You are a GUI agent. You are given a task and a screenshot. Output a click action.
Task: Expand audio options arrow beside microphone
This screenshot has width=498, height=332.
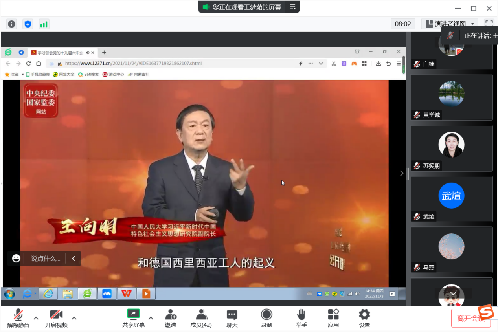point(36,318)
